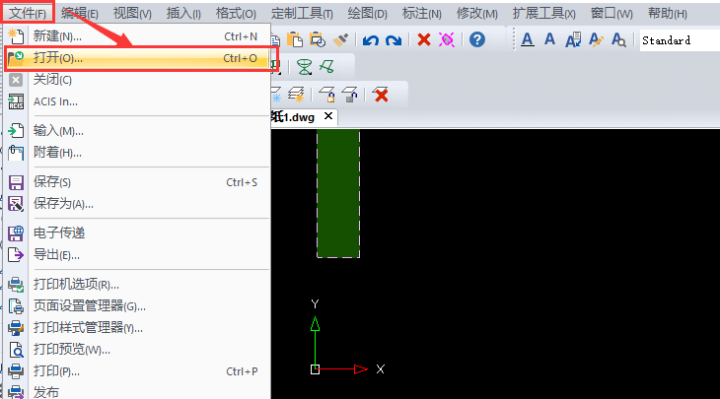720x399 pixels.
Task: Choose 打印(P)... print entry
Action: (137, 371)
